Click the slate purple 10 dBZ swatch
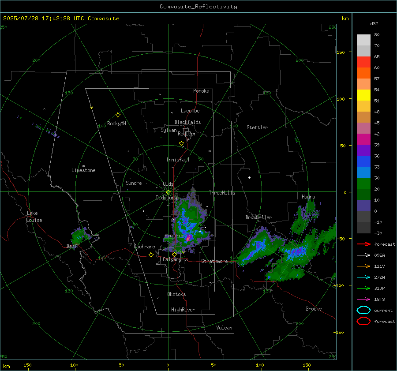This screenshot has height=371, width=397. pyautogui.click(x=363, y=206)
